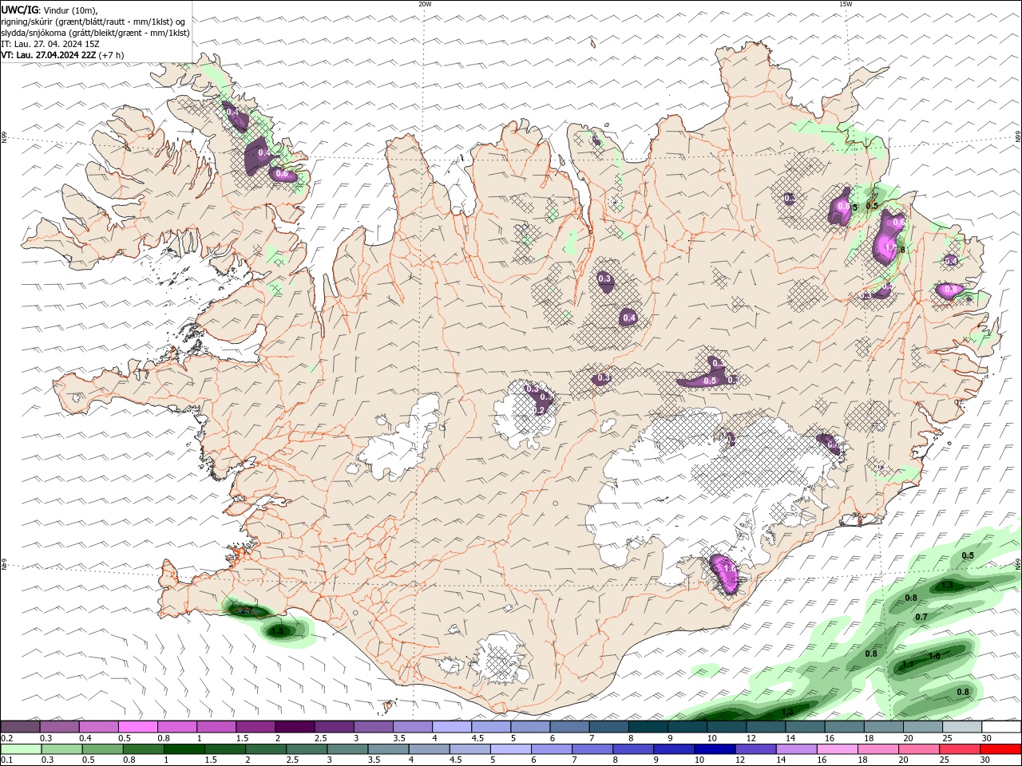This screenshot has width=1022, height=766.
Task: Click the "15W" longitude label
Action: point(846,4)
